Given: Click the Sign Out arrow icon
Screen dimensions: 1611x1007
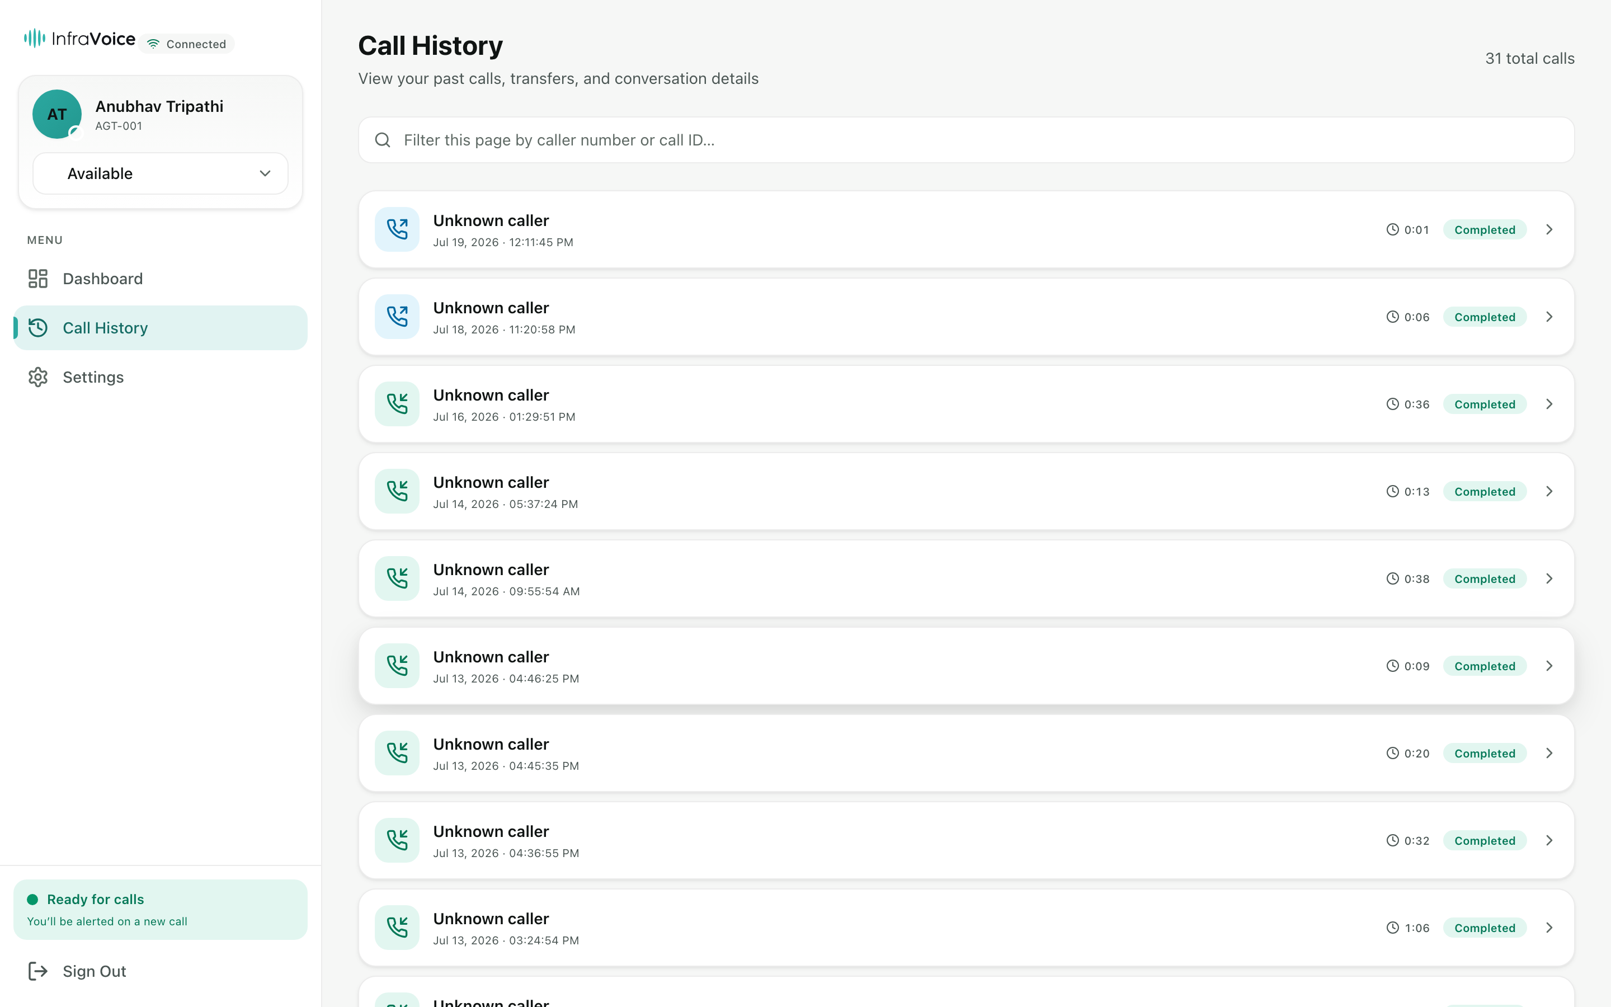Looking at the screenshot, I should [x=38, y=971].
